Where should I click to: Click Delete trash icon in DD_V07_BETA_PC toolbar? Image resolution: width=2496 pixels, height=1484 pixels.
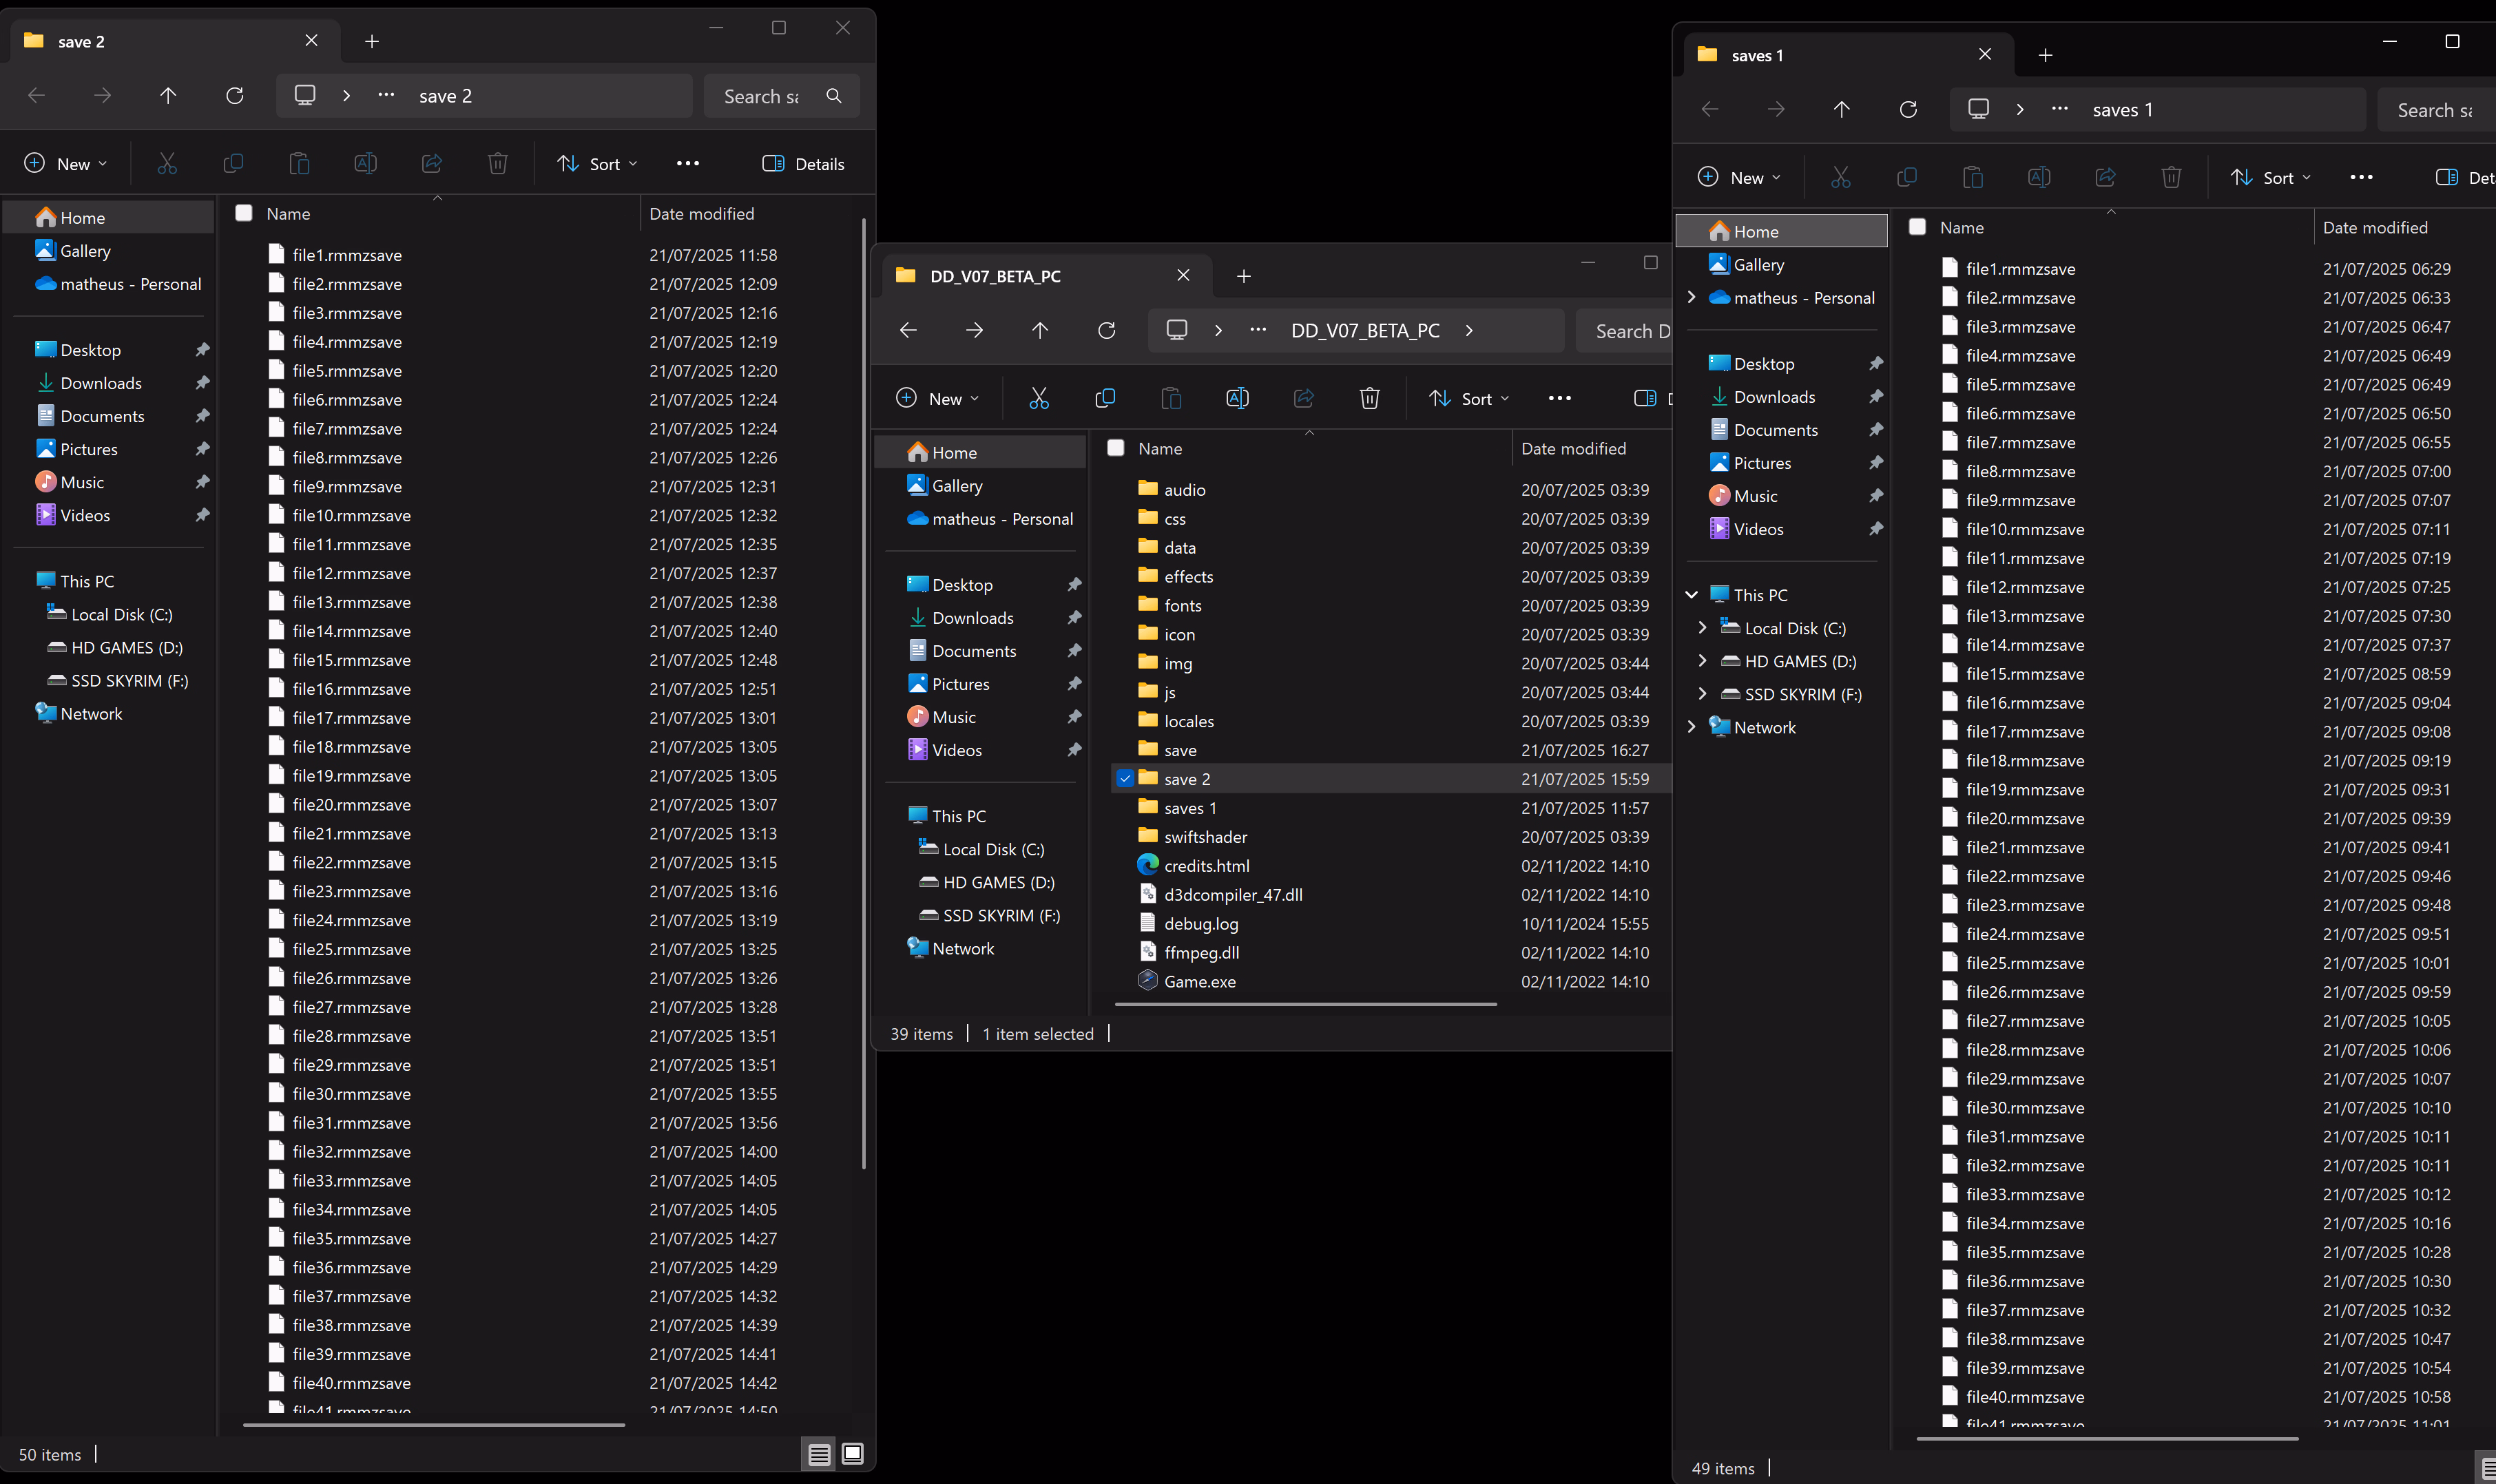click(x=1369, y=398)
